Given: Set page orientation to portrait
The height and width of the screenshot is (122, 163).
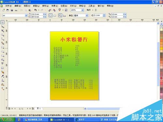Looking at the screenshot, I should coord(51,16).
